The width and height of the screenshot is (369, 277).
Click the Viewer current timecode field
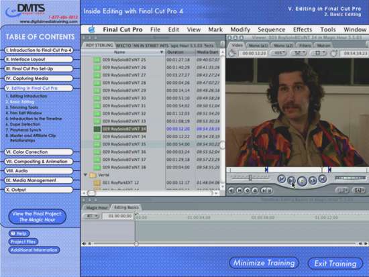point(355,54)
